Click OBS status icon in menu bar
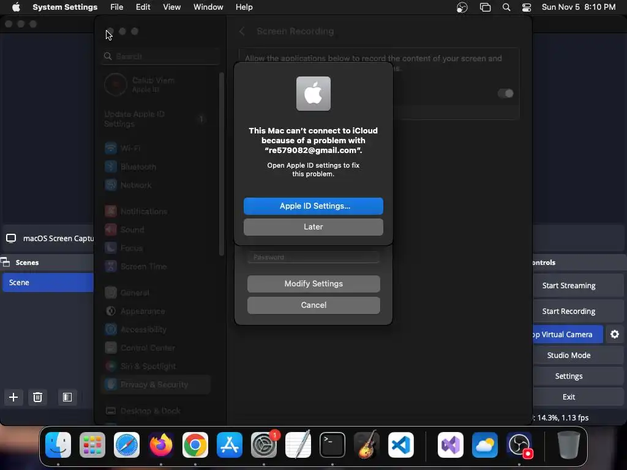 pyautogui.click(x=462, y=7)
